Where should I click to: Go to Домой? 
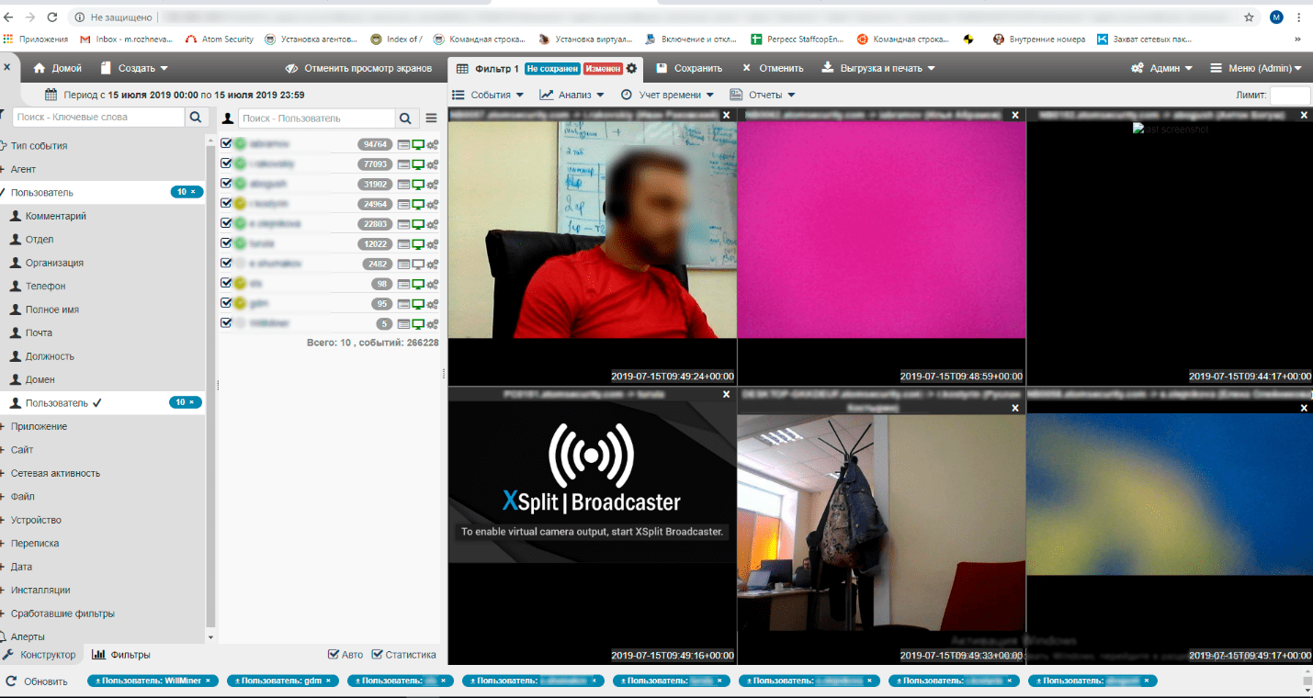click(57, 68)
